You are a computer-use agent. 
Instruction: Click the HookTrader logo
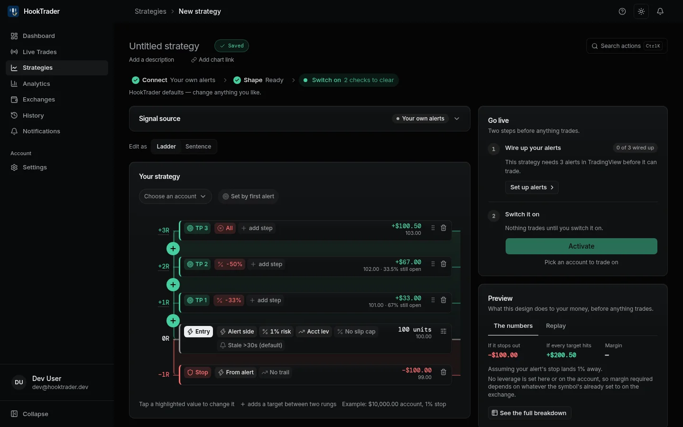pyautogui.click(x=13, y=11)
